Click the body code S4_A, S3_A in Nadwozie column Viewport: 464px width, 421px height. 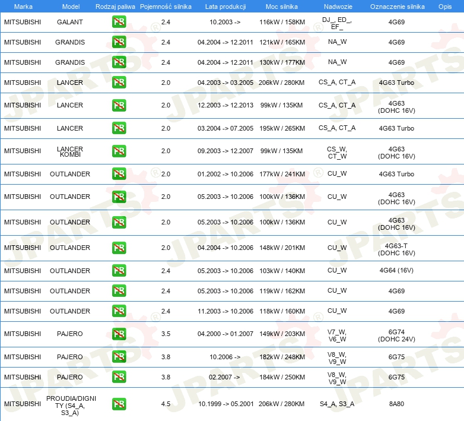coord(337,404)
